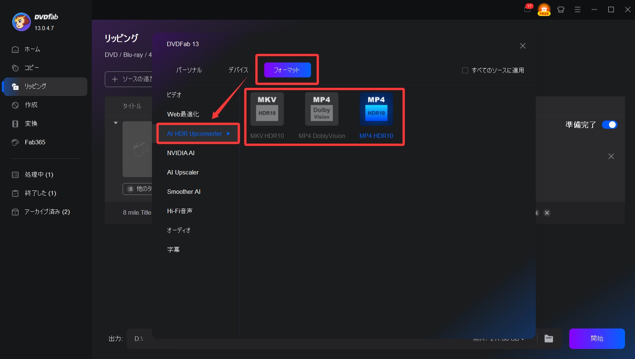Click the 8 mile.Title text
This screenshot has height=359, width=635.
(137, 213)
